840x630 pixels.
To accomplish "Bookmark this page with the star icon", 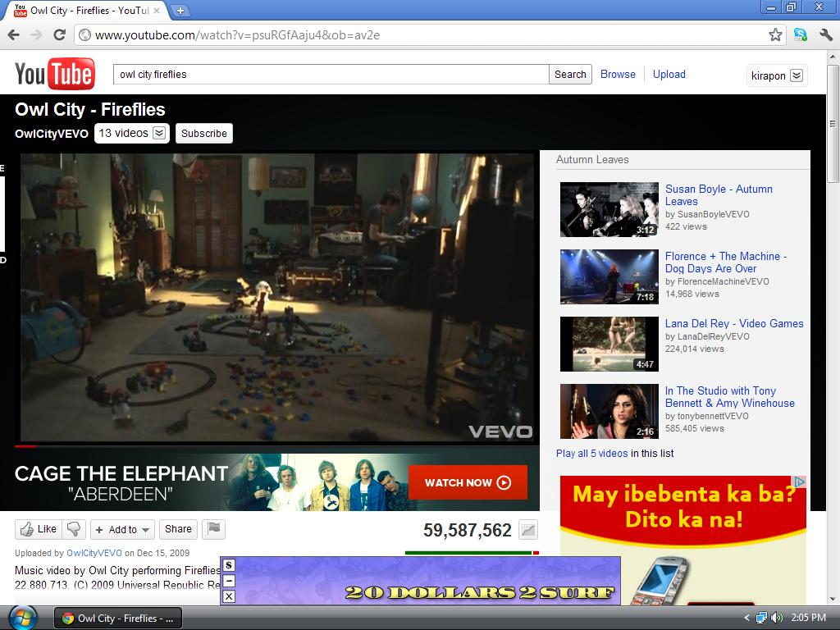I will click(774, 35).
